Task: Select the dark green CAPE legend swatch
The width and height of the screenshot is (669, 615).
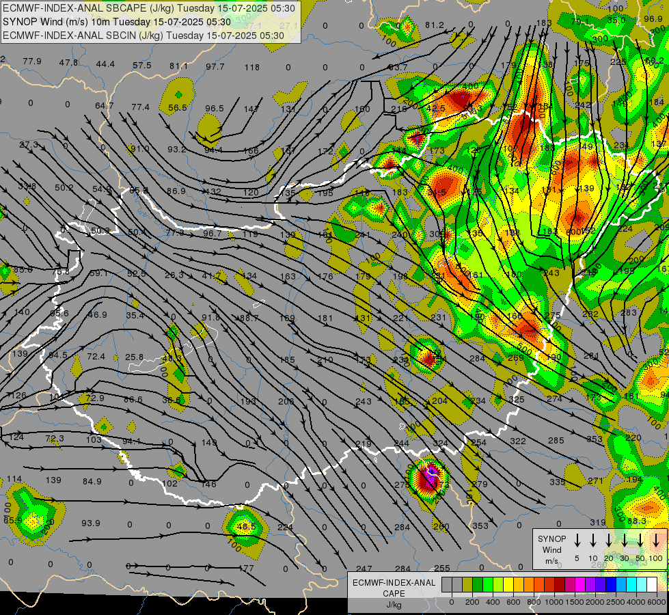Action: (x=478, y=584)
